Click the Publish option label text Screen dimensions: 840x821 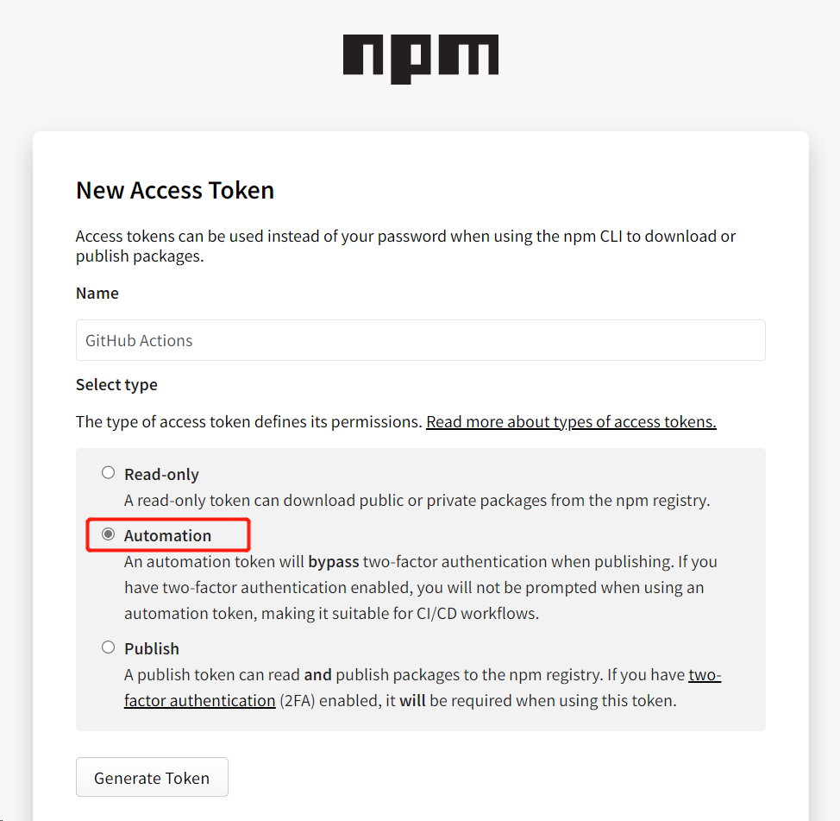152,649
